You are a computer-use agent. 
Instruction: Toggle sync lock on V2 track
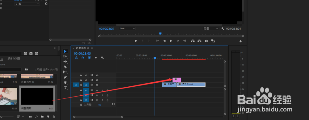(x=92, y=80)
